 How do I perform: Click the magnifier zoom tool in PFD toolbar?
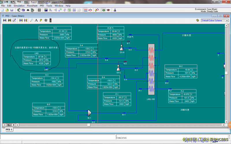coord(32,20)
